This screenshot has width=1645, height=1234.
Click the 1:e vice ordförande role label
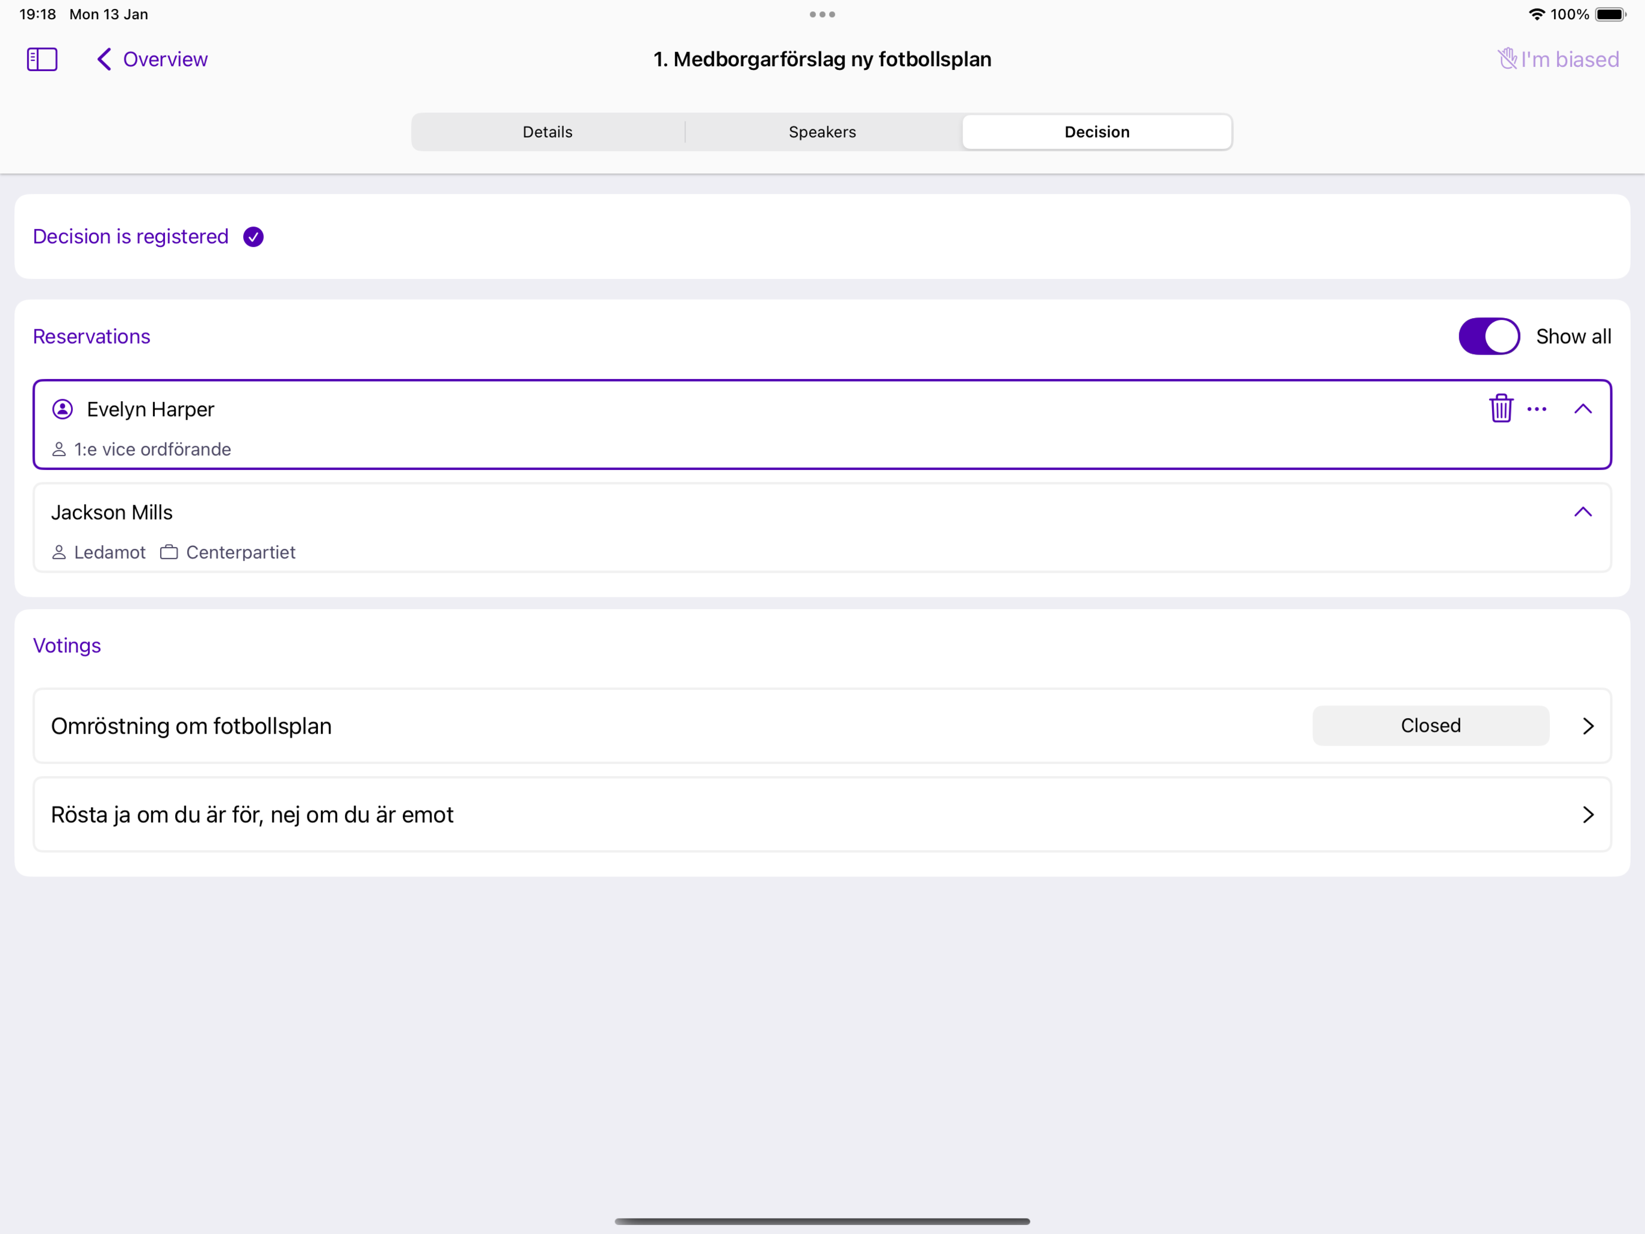coord(152,449)
